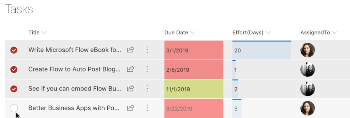Open more actions for Write Microsoft Flow eBook

coord(147,50)
